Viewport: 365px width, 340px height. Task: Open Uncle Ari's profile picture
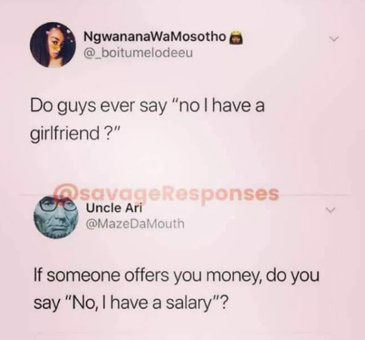(55, 218)
